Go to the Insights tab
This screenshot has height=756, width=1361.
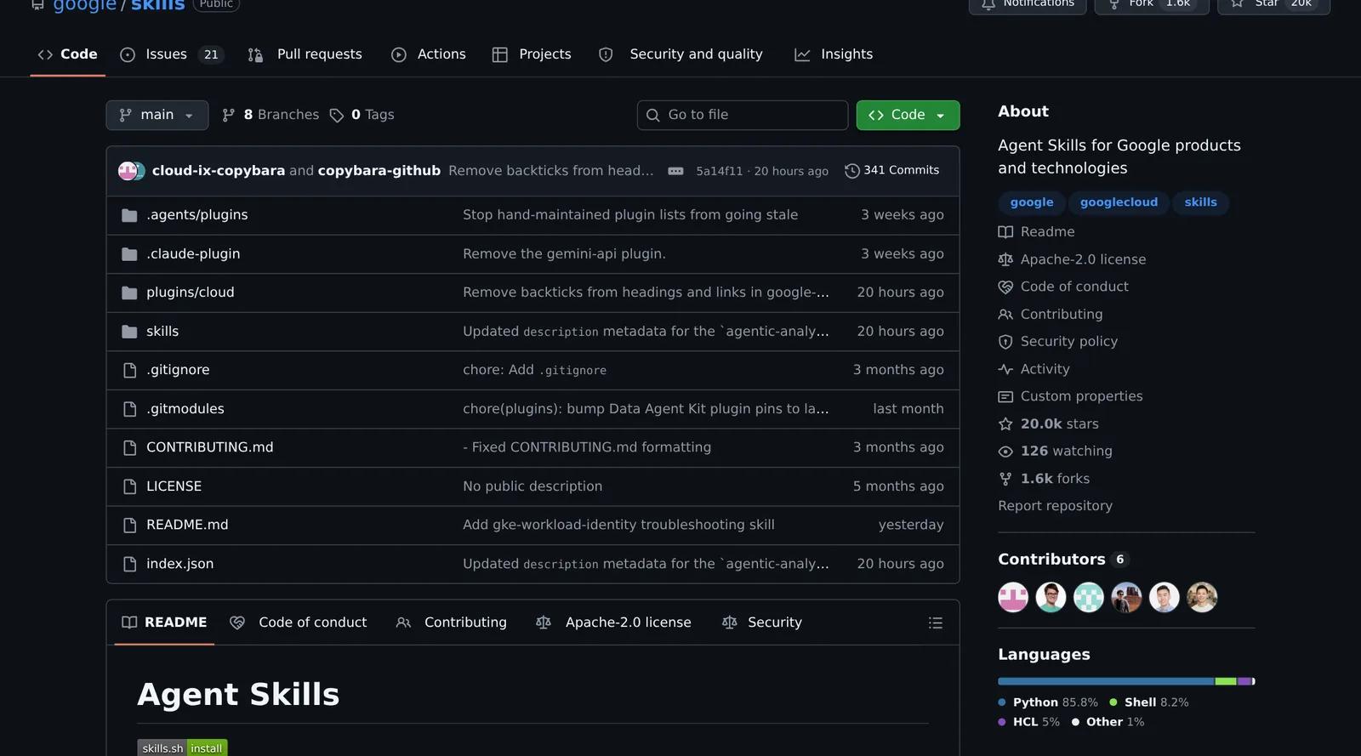pyautogui.click(x=834, y=54)
